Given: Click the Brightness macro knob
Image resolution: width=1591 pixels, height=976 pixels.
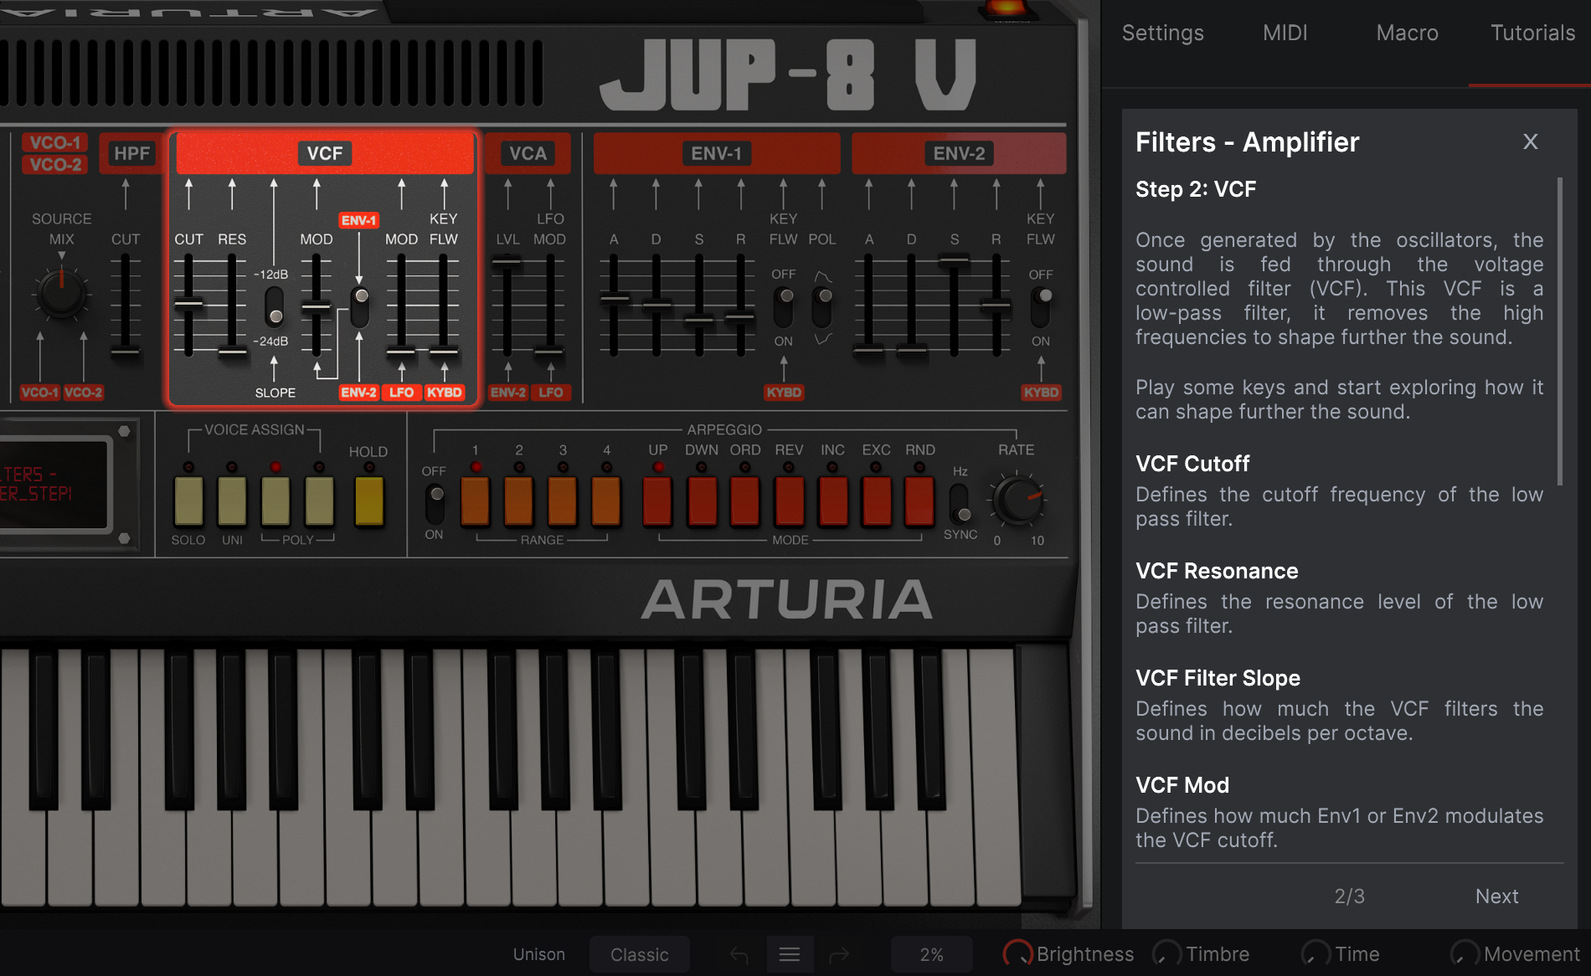Looking at the screenshot, I should pyautogui.click(x=1017, y=953).
